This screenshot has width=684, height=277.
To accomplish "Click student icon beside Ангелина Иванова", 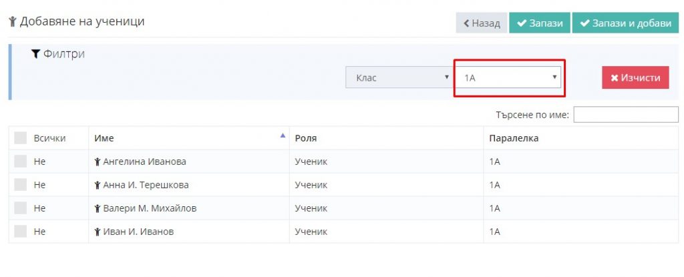I will 98,162.
